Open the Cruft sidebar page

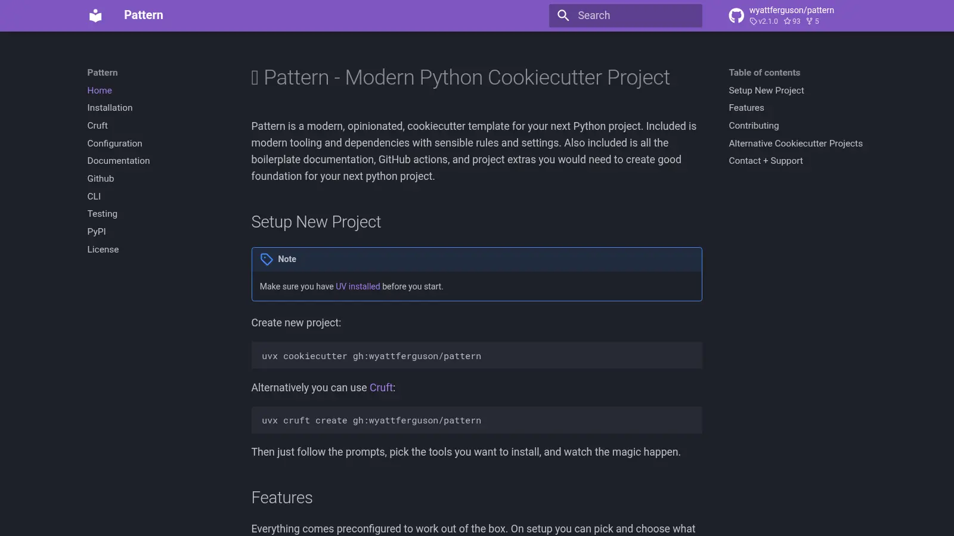pyautogui.click(x=97, y=126)
